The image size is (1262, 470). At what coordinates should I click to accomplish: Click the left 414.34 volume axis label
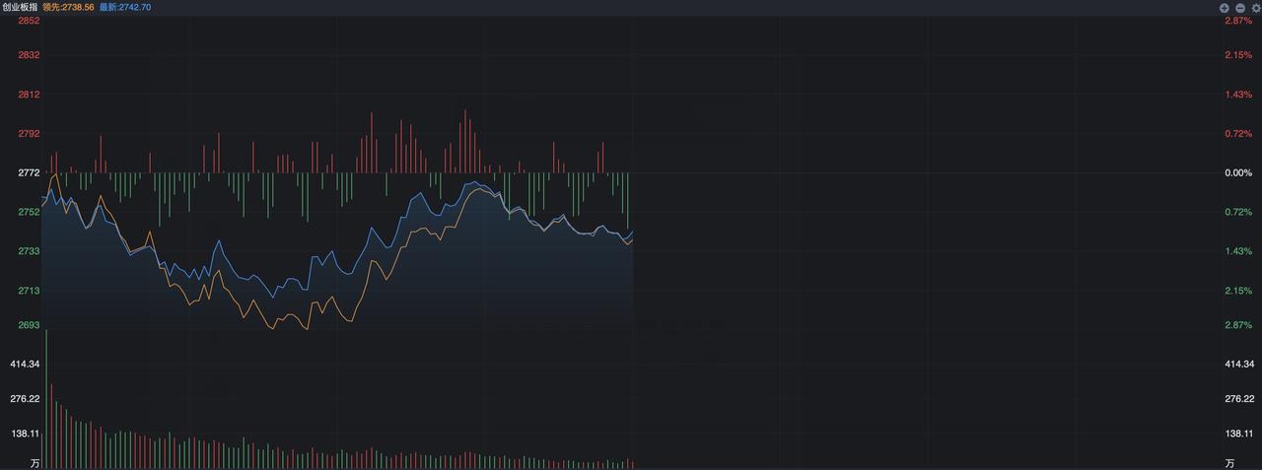click(24, 364)
